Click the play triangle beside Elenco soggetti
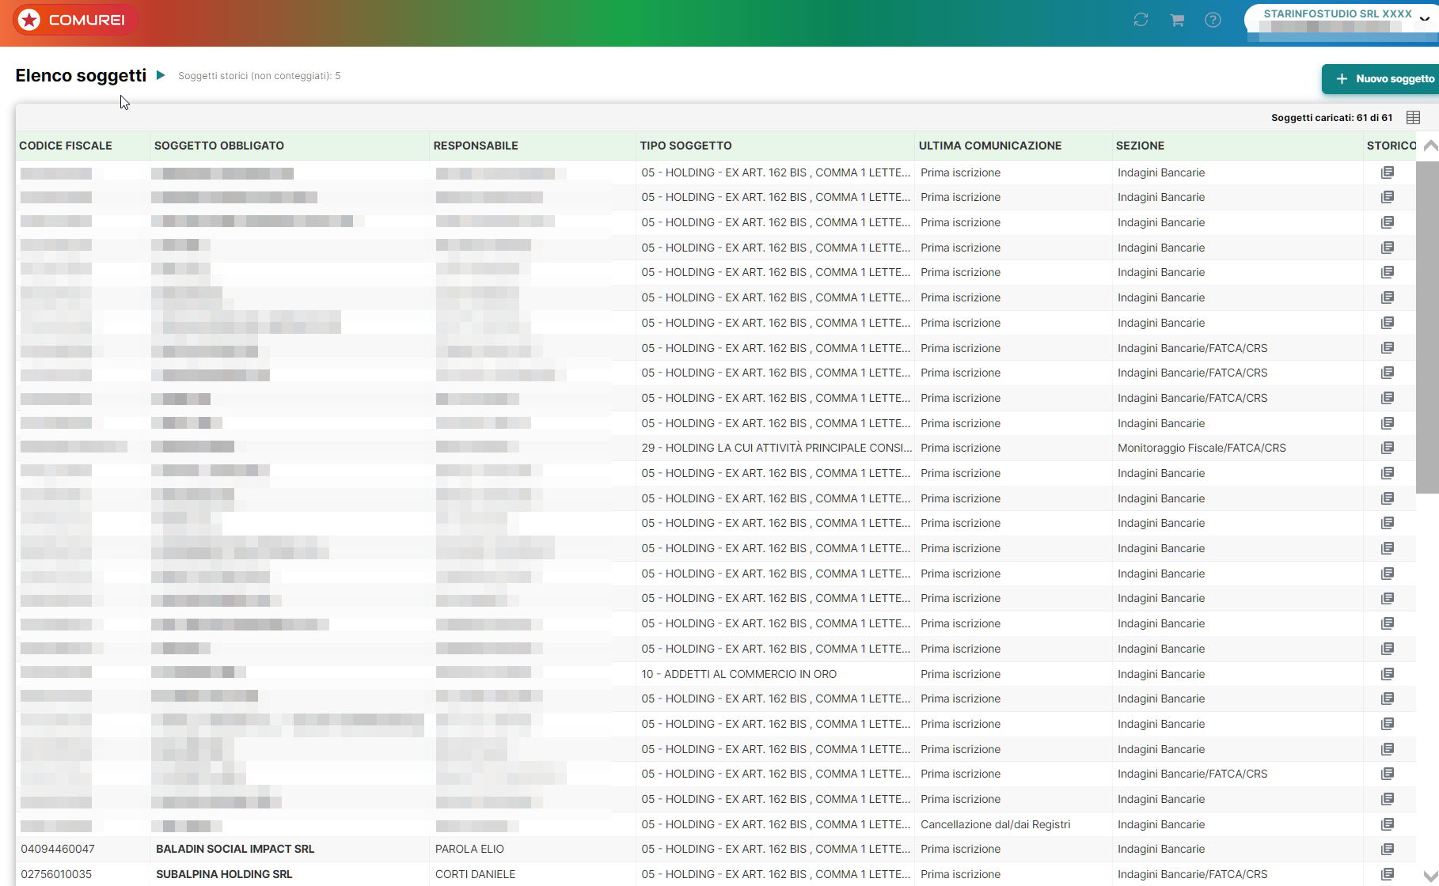 click(161, 75)
